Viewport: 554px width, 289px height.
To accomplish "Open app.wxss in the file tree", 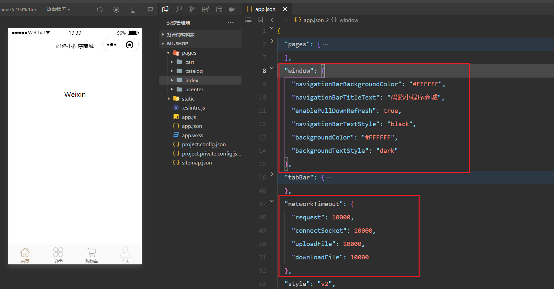I will coord(200,135).
